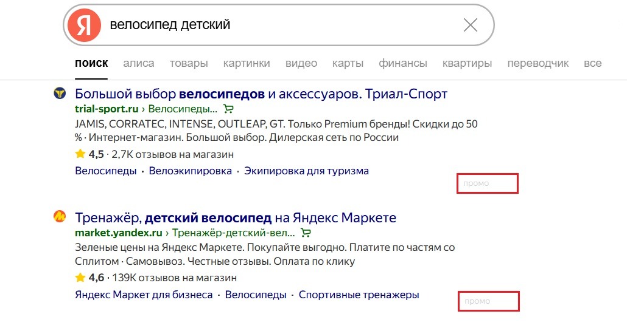Open the «Тренажёр, детский велосипед» Яндекс Маркет result
The image size is (627, 328).
tap(235, 217)
